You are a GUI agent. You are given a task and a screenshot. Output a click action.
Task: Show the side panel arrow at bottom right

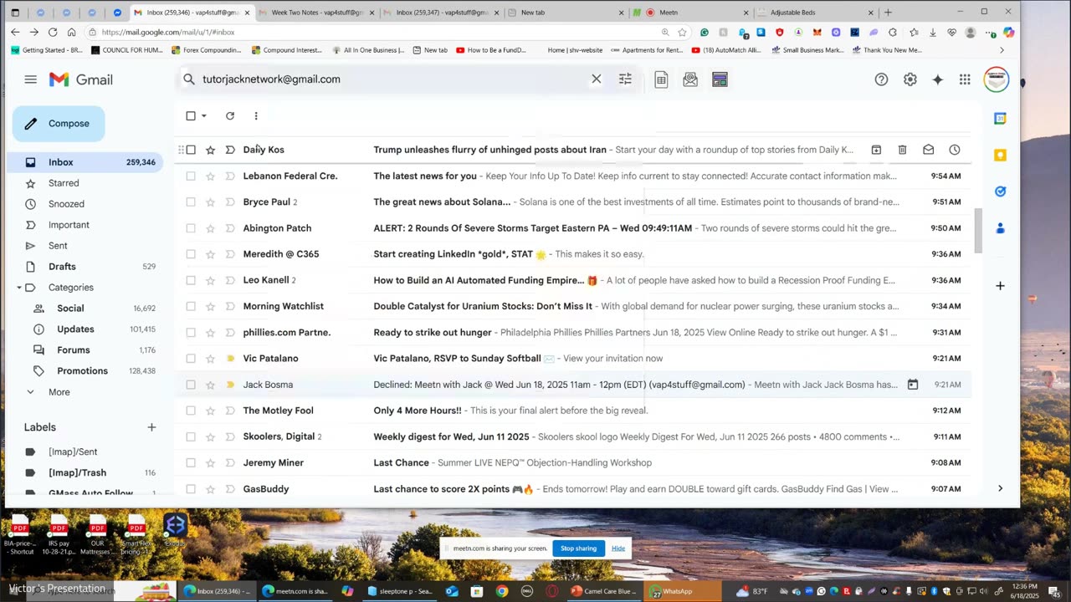1000,488
